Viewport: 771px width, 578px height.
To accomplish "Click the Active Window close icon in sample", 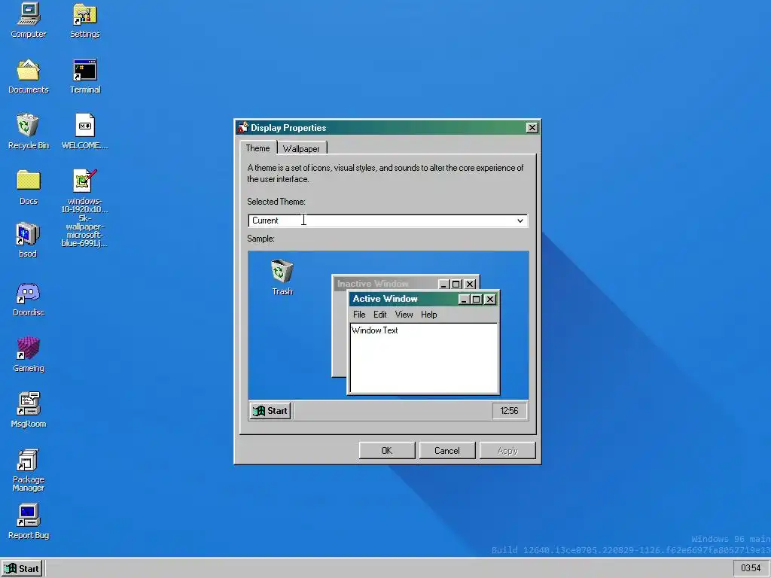I will 490,300.
